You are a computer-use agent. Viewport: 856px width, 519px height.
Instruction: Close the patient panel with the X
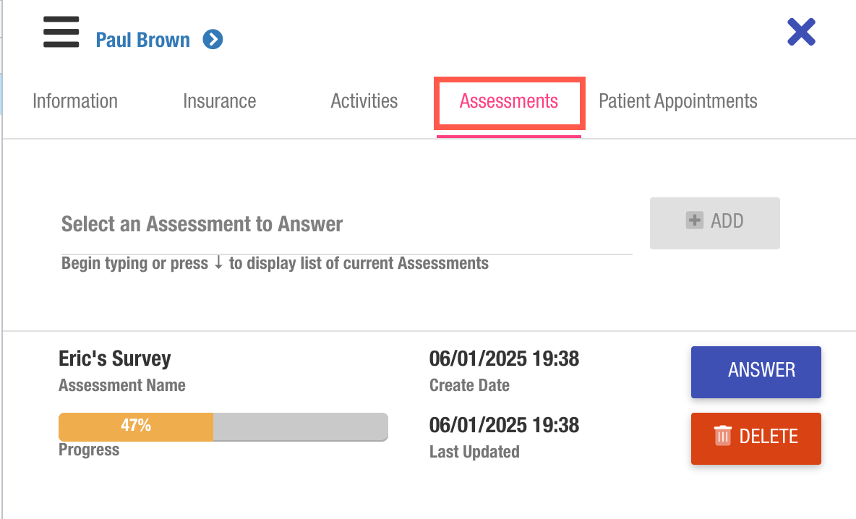[x=801, y=33]
